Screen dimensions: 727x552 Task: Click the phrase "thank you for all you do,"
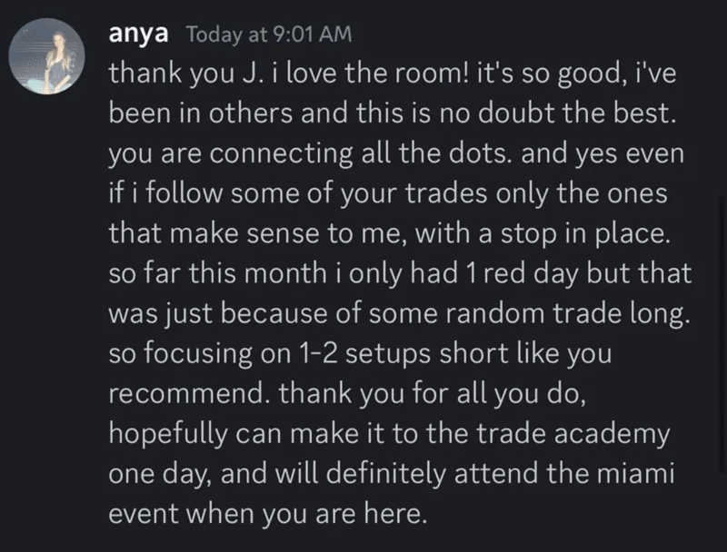click(433, 395)
